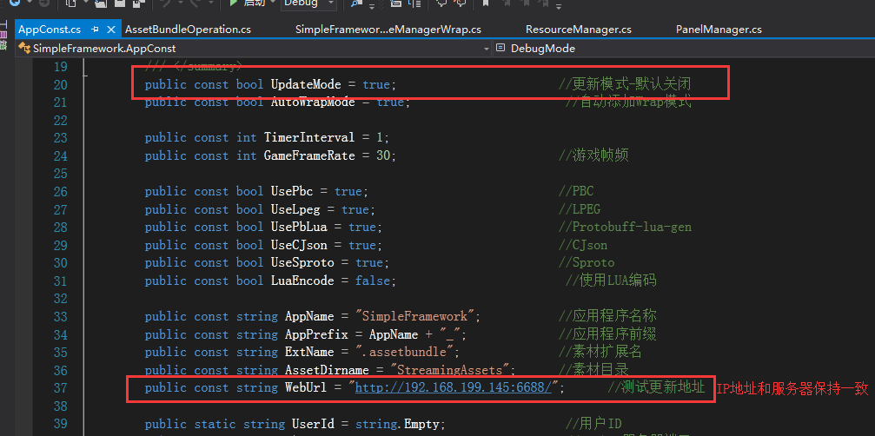Click the //应用程序前缀 comment
This screenshot has height=436, width=875.
click(607, 334)
